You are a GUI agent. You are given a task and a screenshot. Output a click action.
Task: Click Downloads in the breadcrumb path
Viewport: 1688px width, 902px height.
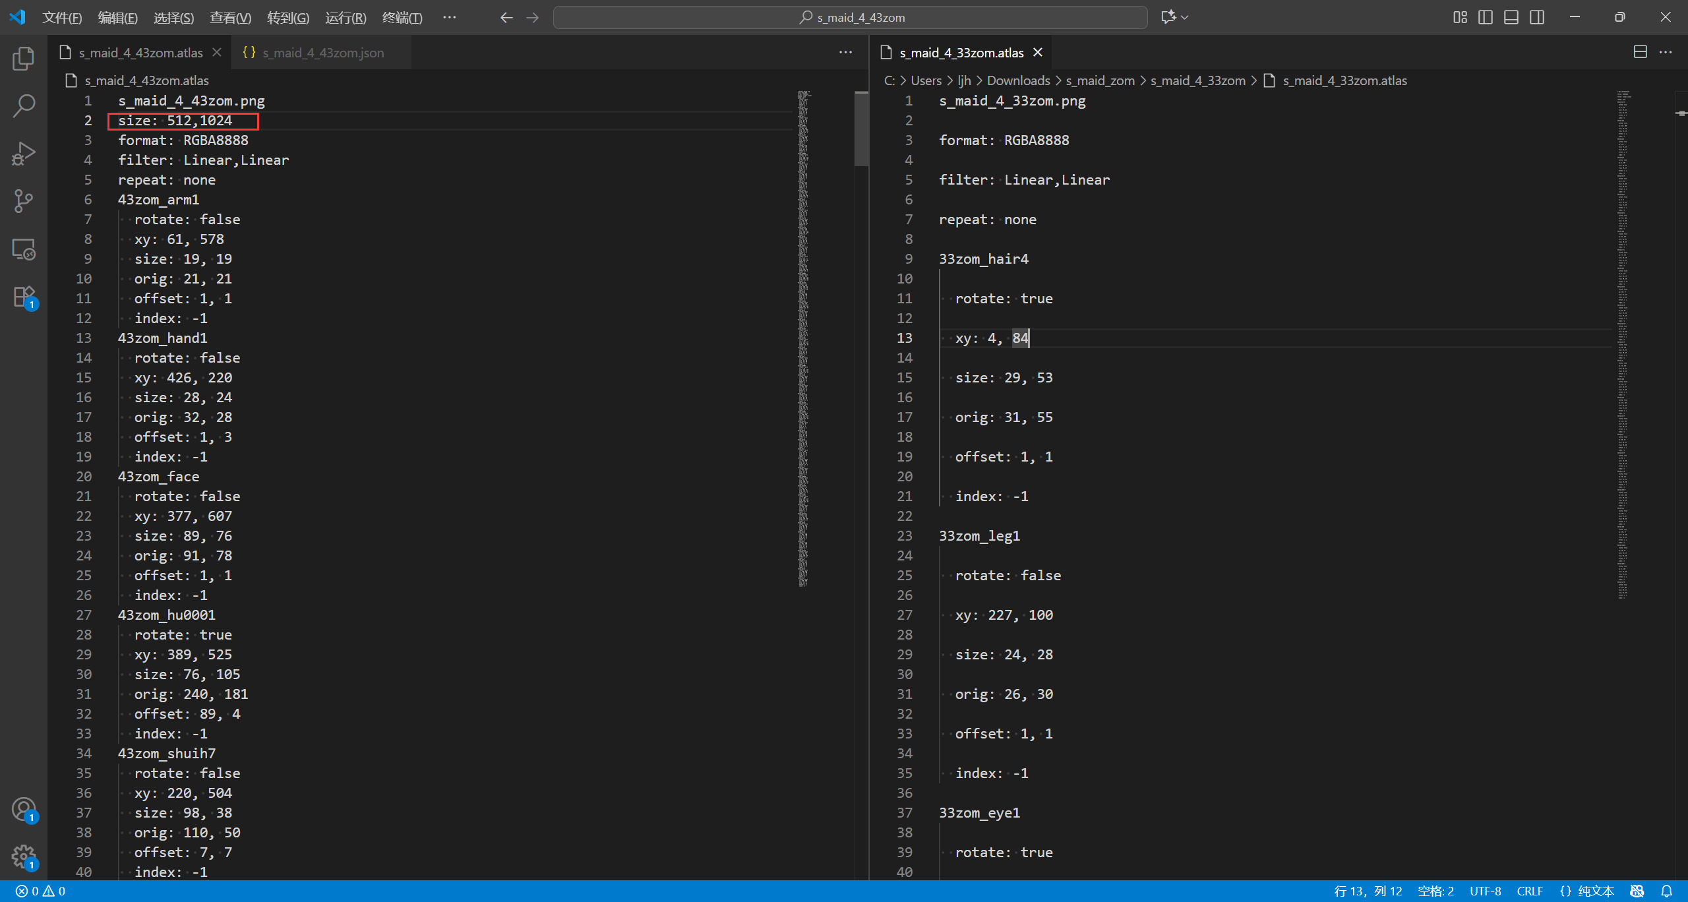[x=1018, y=80]
